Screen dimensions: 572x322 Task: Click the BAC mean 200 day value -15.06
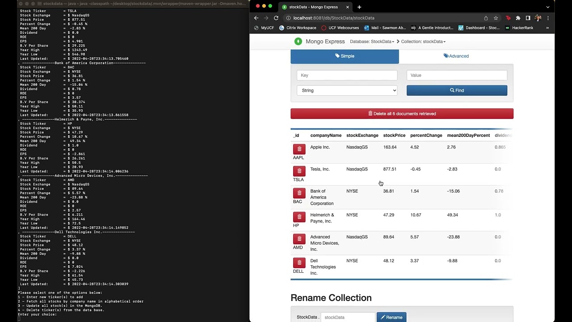(x=453, y=191)
